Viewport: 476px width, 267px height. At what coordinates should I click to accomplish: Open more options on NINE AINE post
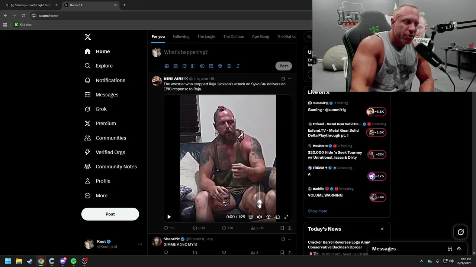(x=290, y=79)
